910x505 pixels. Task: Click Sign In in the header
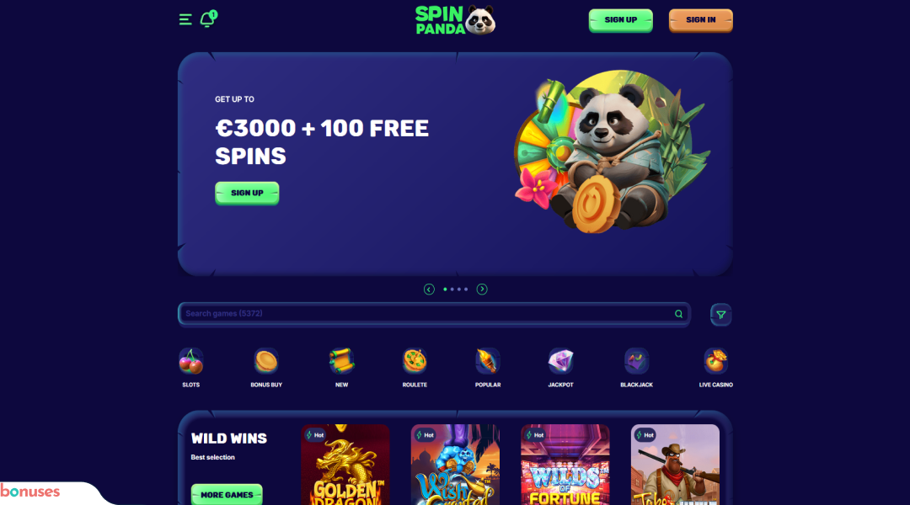point(700,20)
